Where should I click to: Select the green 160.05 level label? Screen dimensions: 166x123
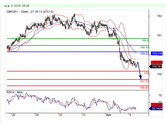click(x=144, y=47)
